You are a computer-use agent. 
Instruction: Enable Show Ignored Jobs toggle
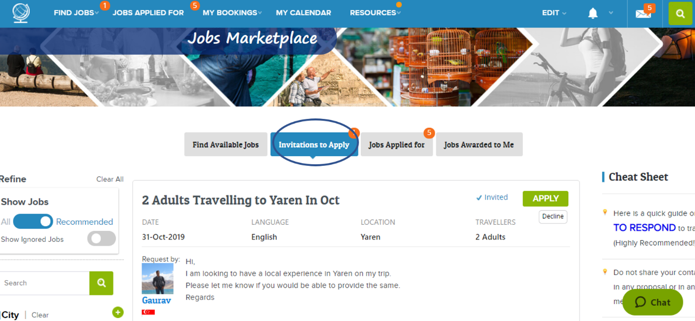(101, 239)
